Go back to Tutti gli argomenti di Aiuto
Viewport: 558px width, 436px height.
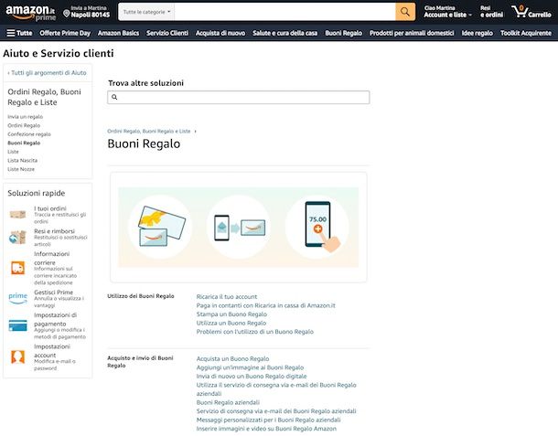pos(47,73)
